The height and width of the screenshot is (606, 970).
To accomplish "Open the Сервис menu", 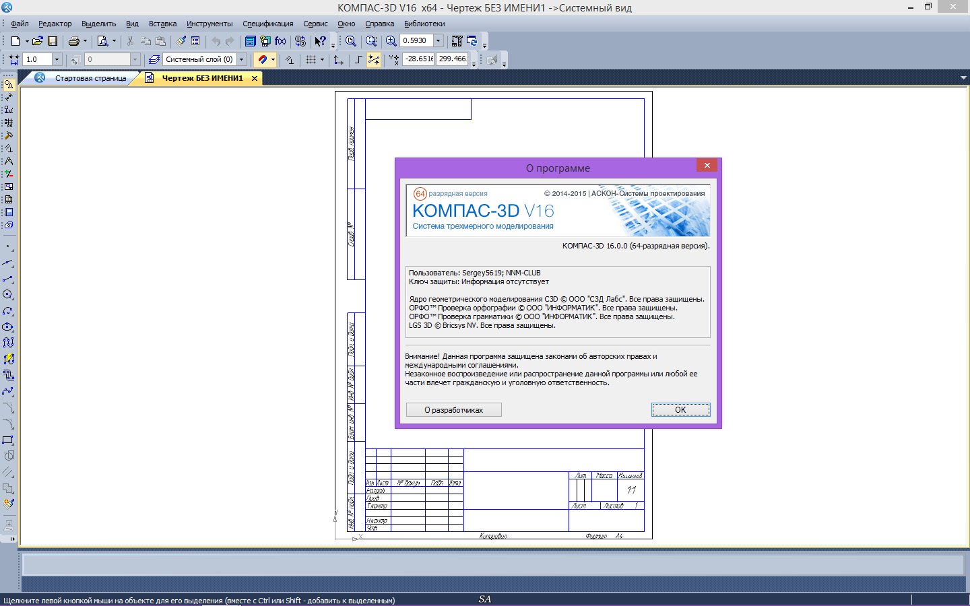I will pos(315,24).
